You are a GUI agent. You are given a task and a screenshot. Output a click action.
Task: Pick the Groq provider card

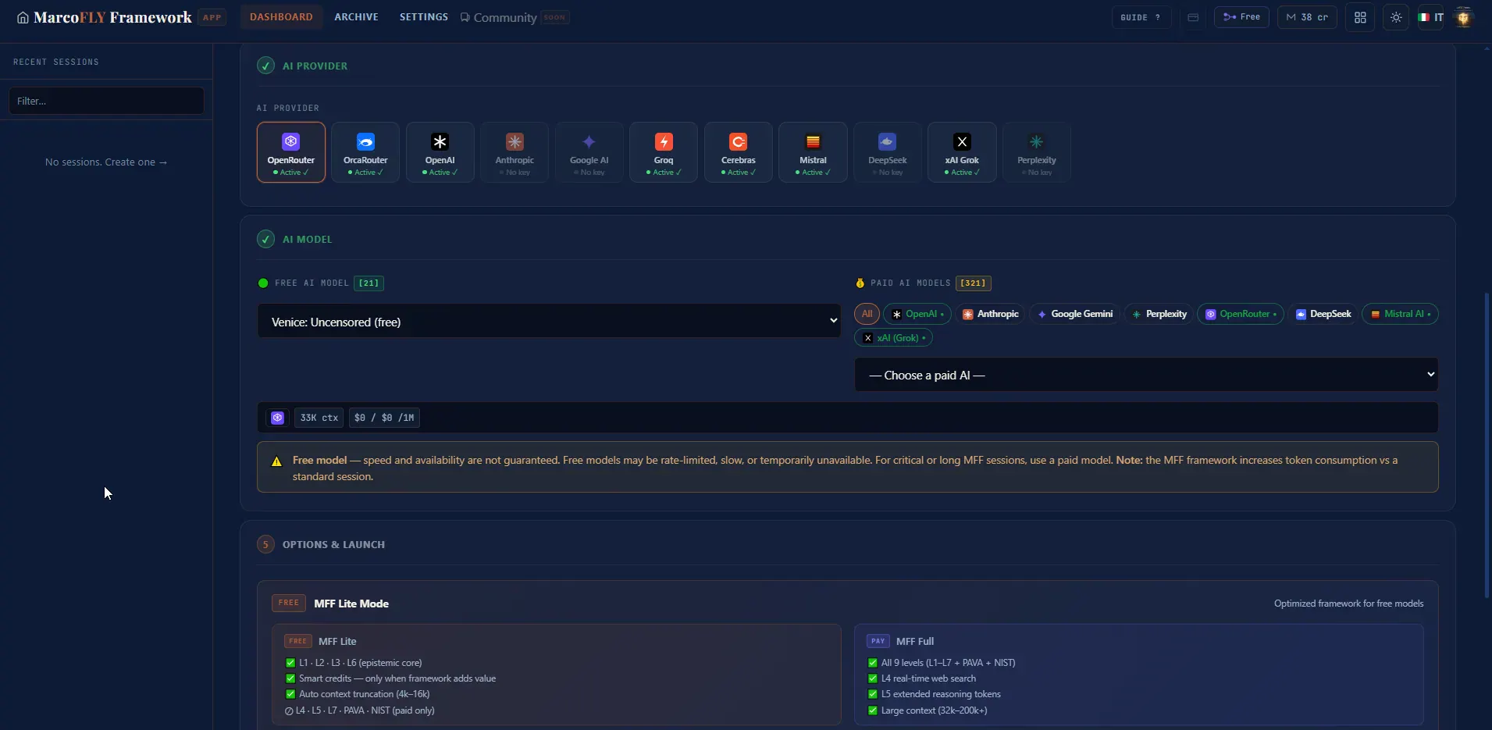pos(664,152)
